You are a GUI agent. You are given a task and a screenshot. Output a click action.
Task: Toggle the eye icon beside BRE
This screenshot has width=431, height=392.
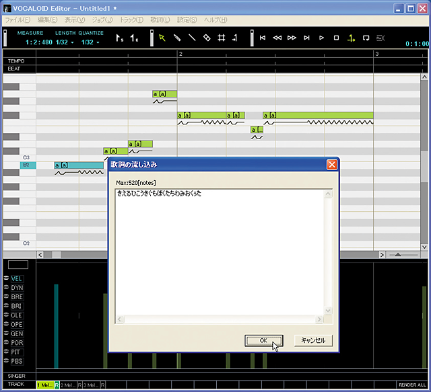(x=6, y=297)
